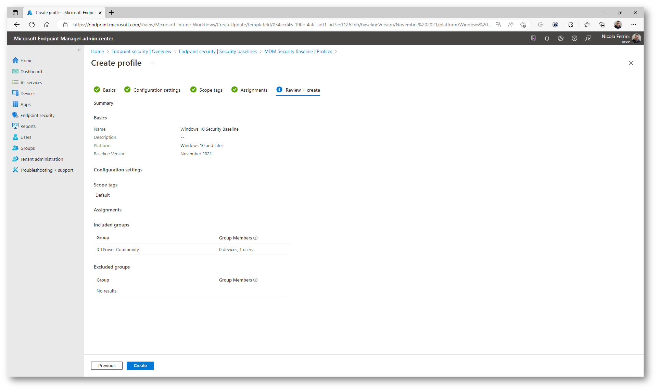Image resolution: width=658 pixels, height=391 pixels.
Task: Show info for Included groups Group Members
Action: pos(255,238)
